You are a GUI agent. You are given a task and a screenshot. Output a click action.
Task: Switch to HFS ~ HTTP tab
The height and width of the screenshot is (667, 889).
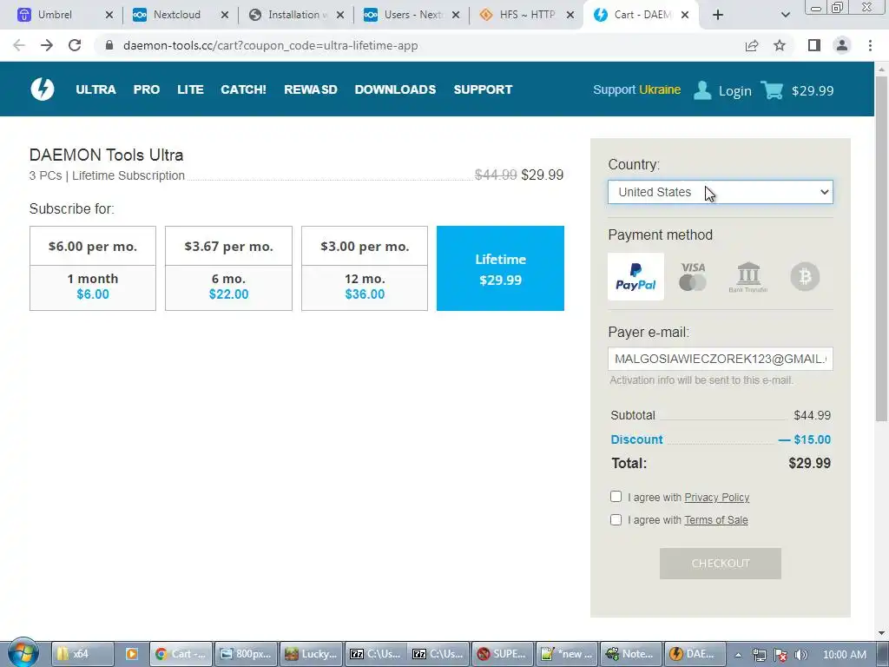[x=526, y=15]
